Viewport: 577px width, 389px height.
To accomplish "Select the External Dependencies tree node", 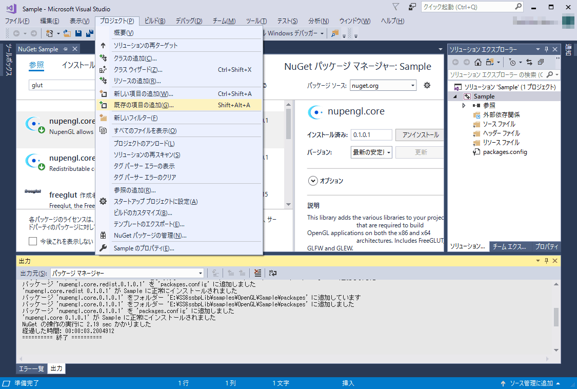I will point(501,115).
